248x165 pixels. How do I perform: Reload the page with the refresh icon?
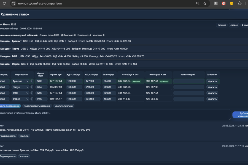click(4, 3)
